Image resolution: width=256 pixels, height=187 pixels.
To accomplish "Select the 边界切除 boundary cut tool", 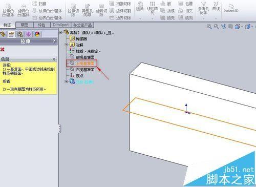I will point(120,17).
